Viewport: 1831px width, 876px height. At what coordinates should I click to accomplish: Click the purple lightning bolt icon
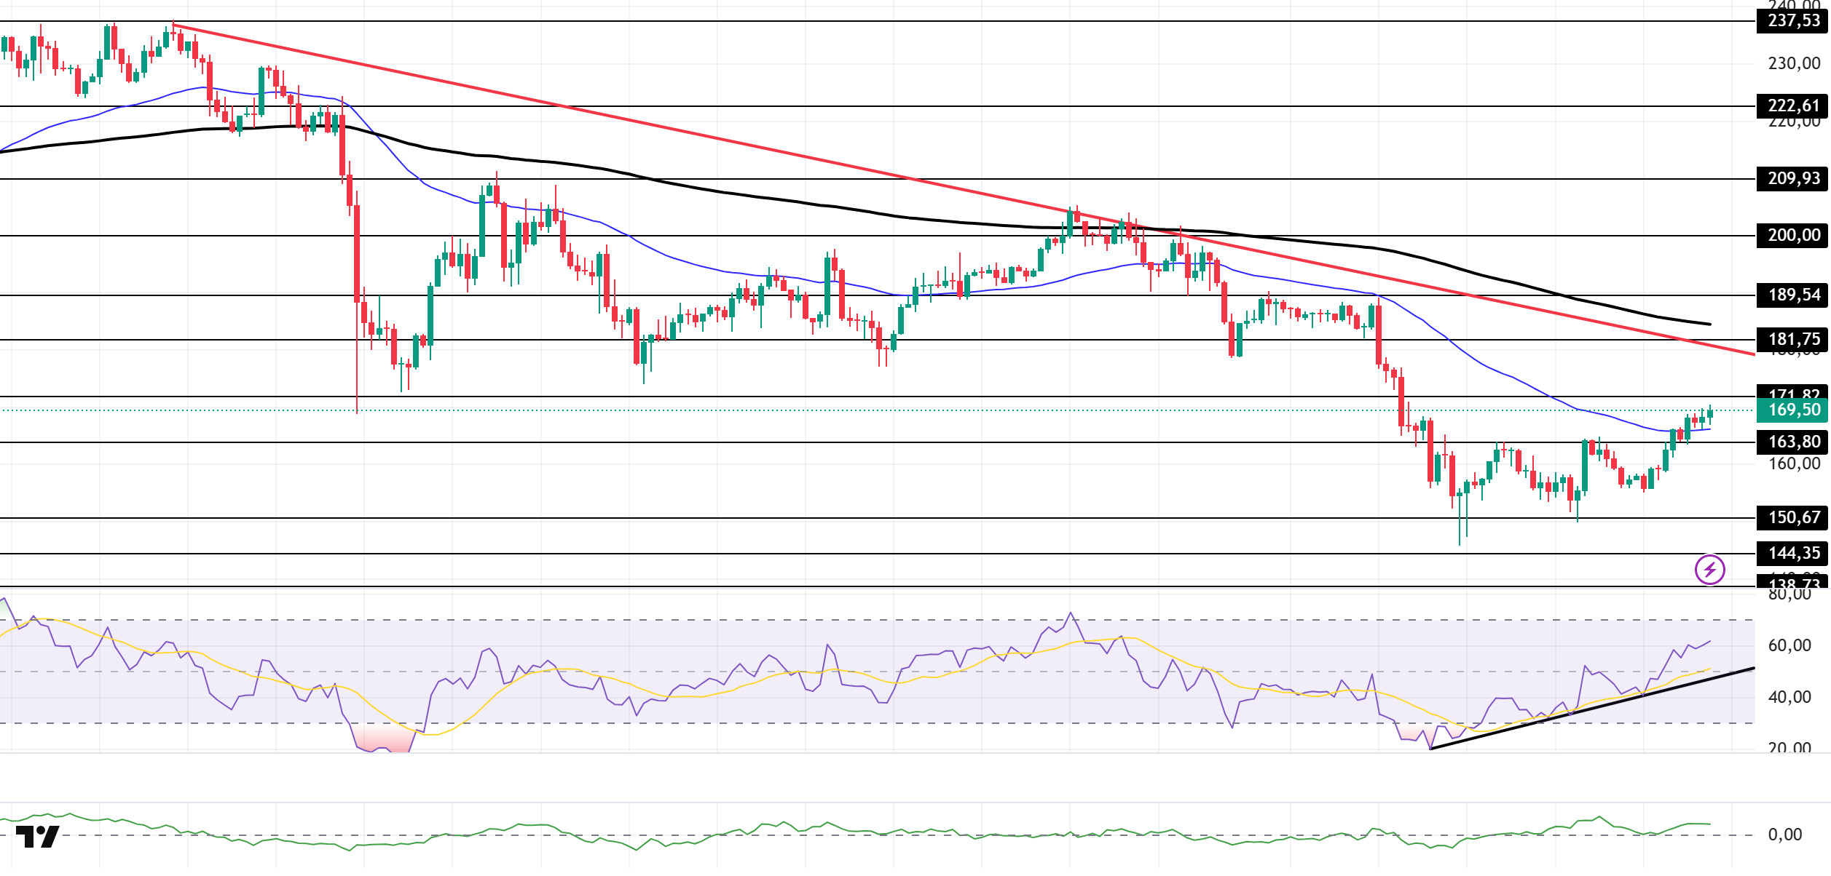(1709, 570)
